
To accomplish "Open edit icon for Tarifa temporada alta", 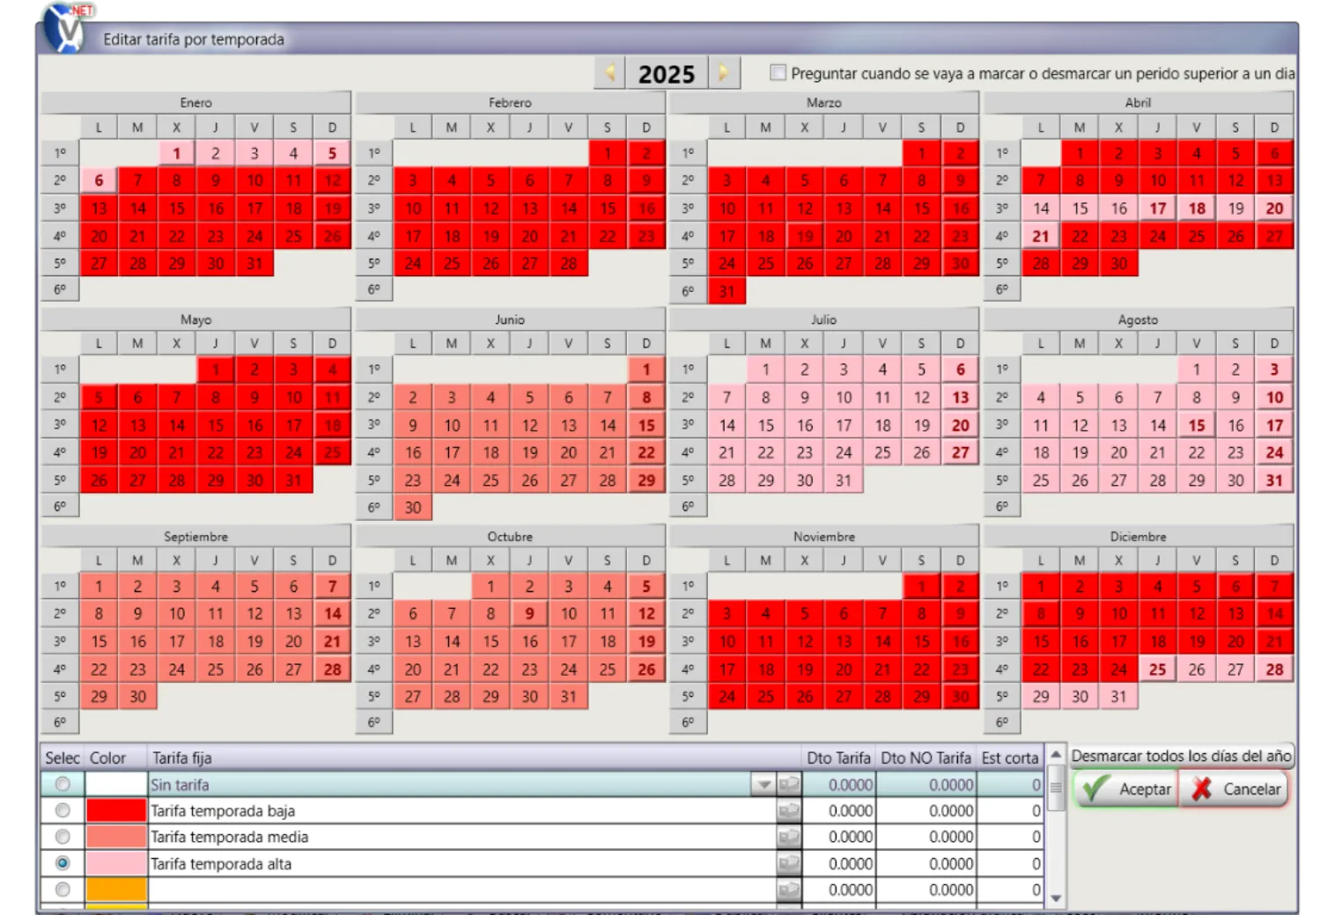I will point(789,863).
